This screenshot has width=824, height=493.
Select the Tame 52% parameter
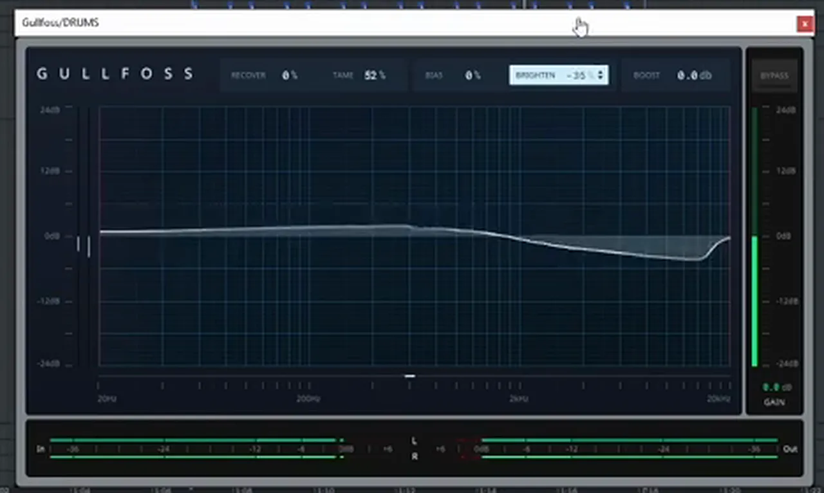click(x=359, y=75)
